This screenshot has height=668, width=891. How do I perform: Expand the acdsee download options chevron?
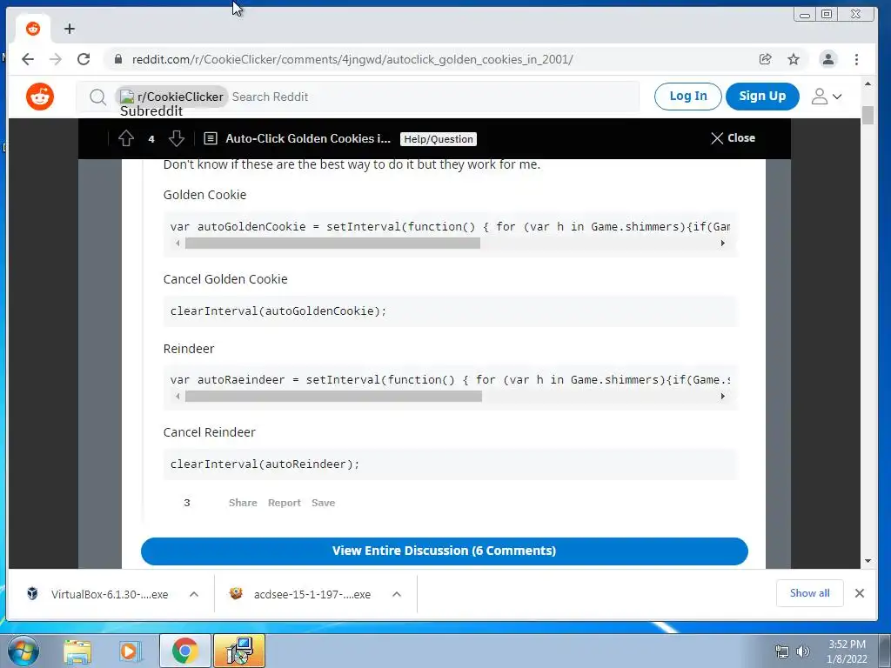(397, 594)
